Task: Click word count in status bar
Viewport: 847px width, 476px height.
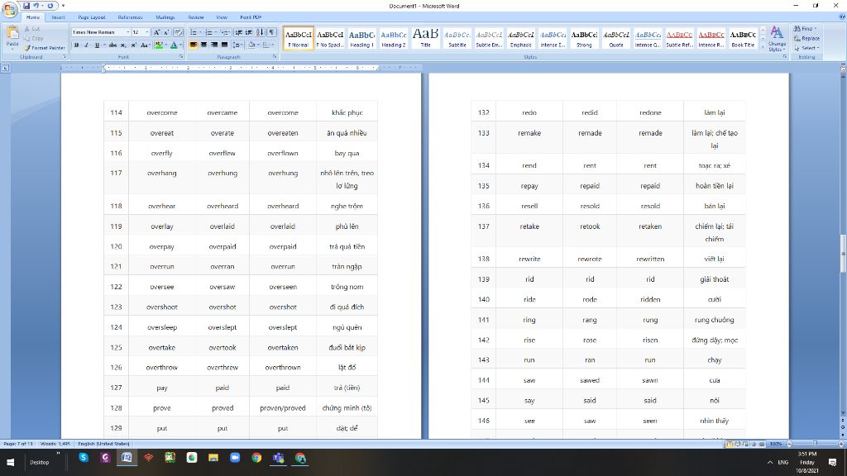Action: click(x=55, y=444)
